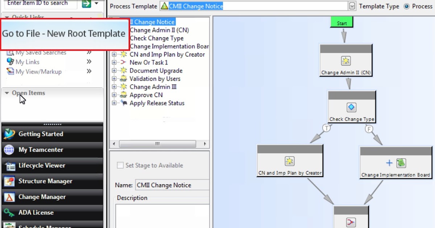Expand the Change Admin III node
The width and height of the screenshot is (435, 228).
(114, 87)
